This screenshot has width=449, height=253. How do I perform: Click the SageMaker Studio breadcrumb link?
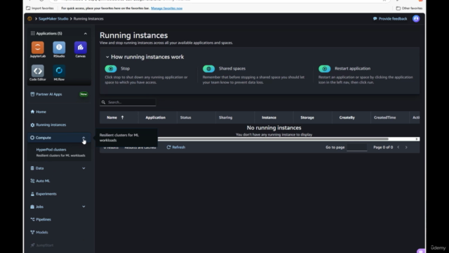tap(53, 19)
